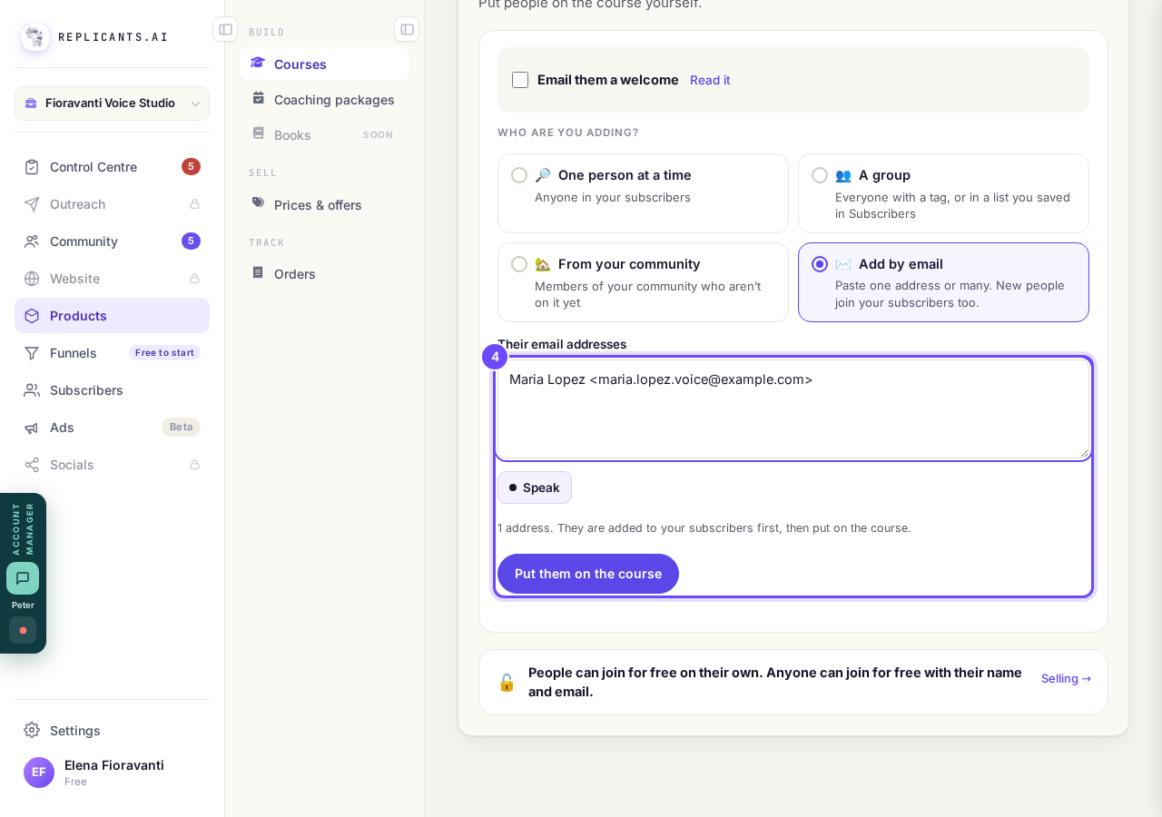The width and height of the screenshot is (1162, 817).
Task: Collapse the main sidebar beside the Replicants.ai logo
Action: point(225,29)
